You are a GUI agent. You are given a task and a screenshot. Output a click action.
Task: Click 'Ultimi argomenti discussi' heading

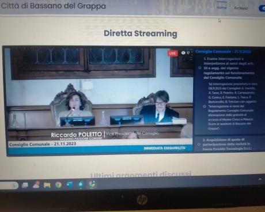tap(141, 175)
